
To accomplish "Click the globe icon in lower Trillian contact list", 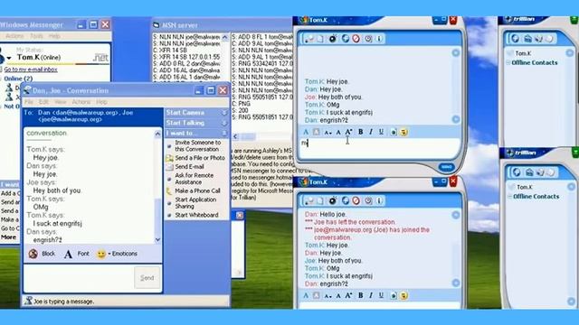I will [517, 172].
